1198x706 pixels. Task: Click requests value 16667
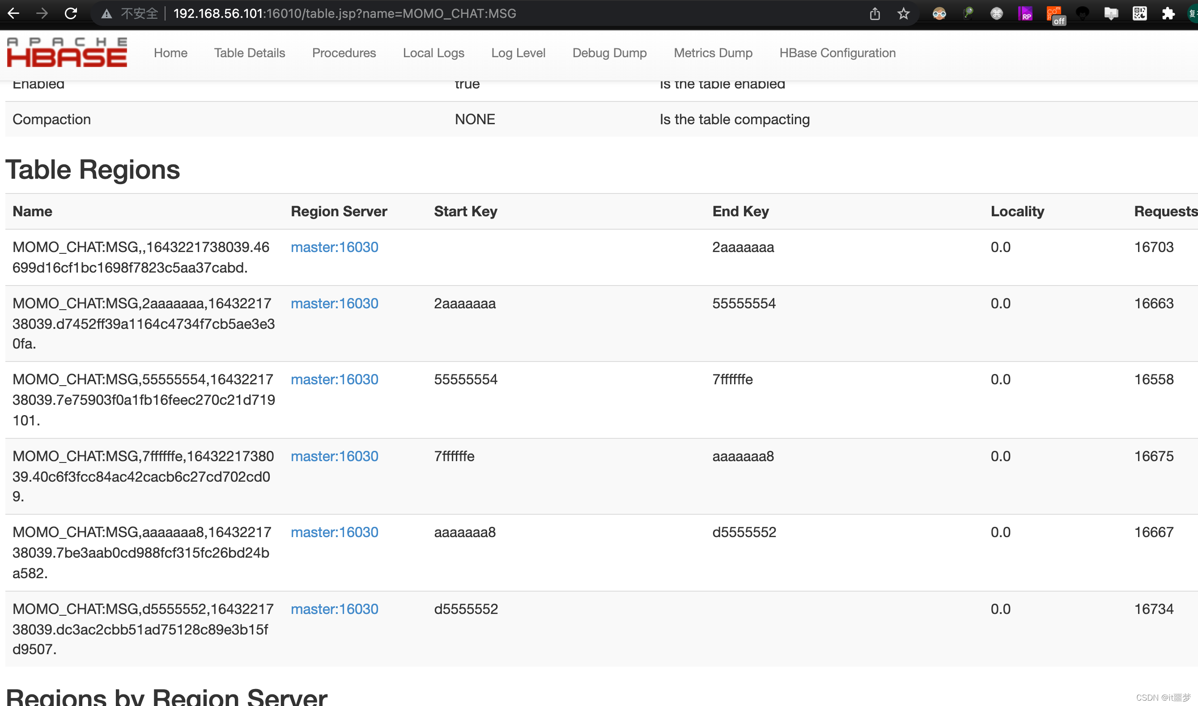(x=1154, y=532)
